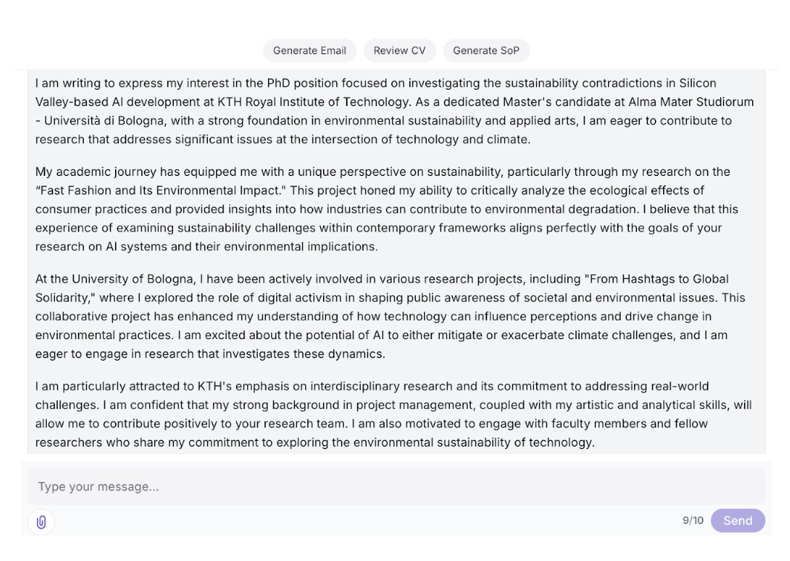This screenshot has height=561, width=790.
Task: Click the paperclip attachment icon
Action: (x=41, y=522)
